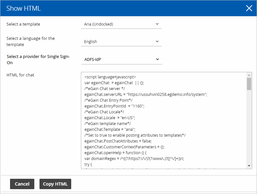Screen dimensions: 257x194
Task: Click the line 'var egainChat = egainChat || {};'
Action: coord(114,83)
